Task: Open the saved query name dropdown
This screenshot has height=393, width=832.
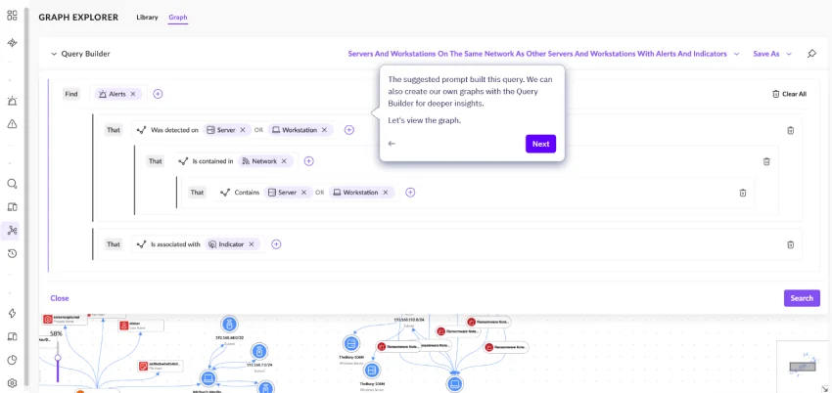Action: (736, 54)
